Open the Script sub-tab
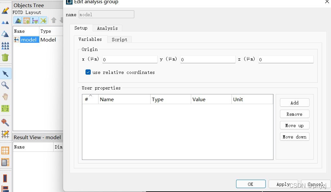This screenshot has width=331, height=192. point(119,40)
